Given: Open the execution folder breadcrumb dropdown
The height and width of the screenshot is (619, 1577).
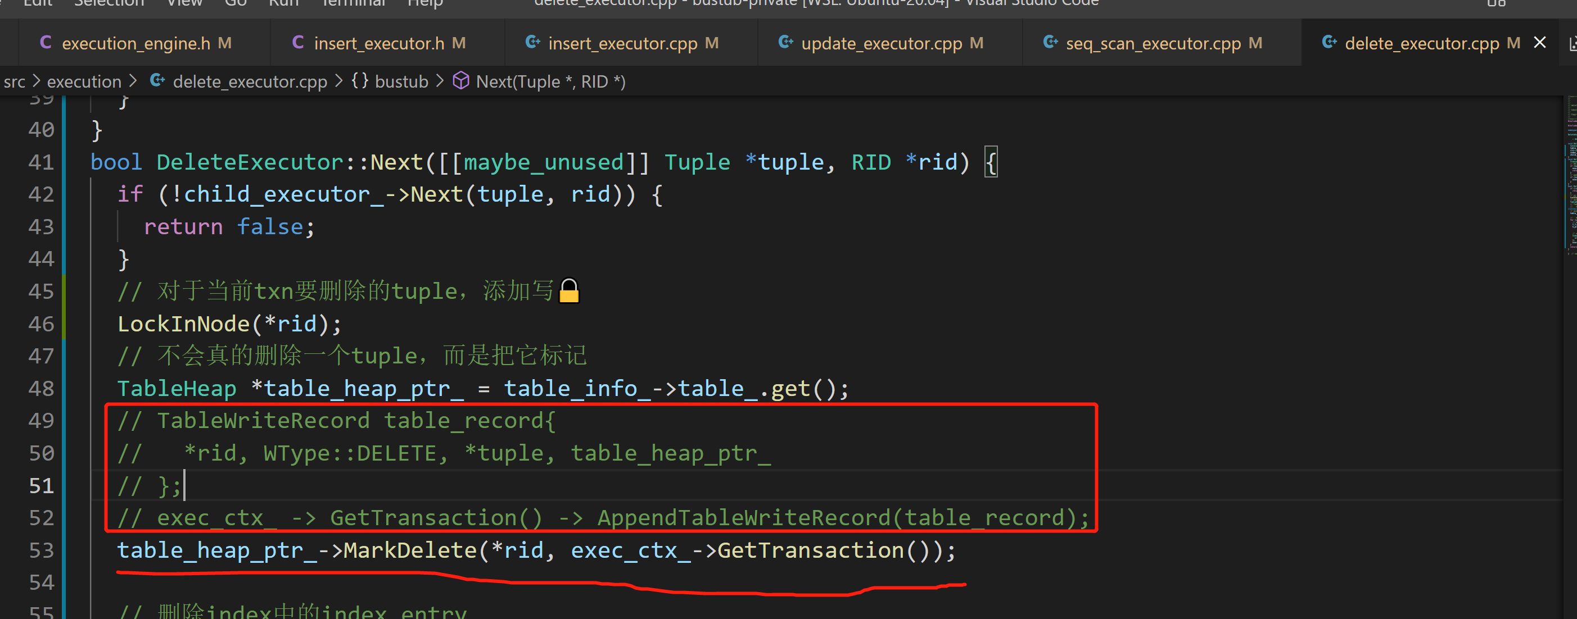Looking at the screenshot, I should click(84, 81).
